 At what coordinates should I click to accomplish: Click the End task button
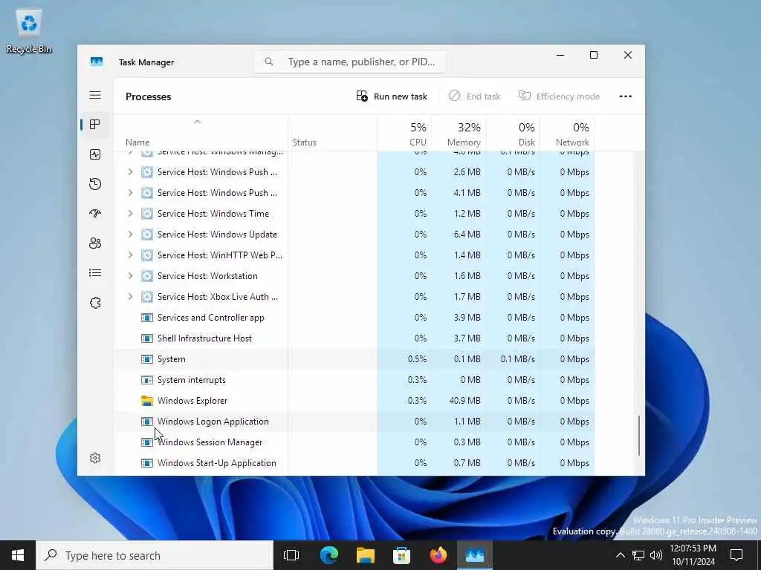pyautogui.click(x=474, y=96)
